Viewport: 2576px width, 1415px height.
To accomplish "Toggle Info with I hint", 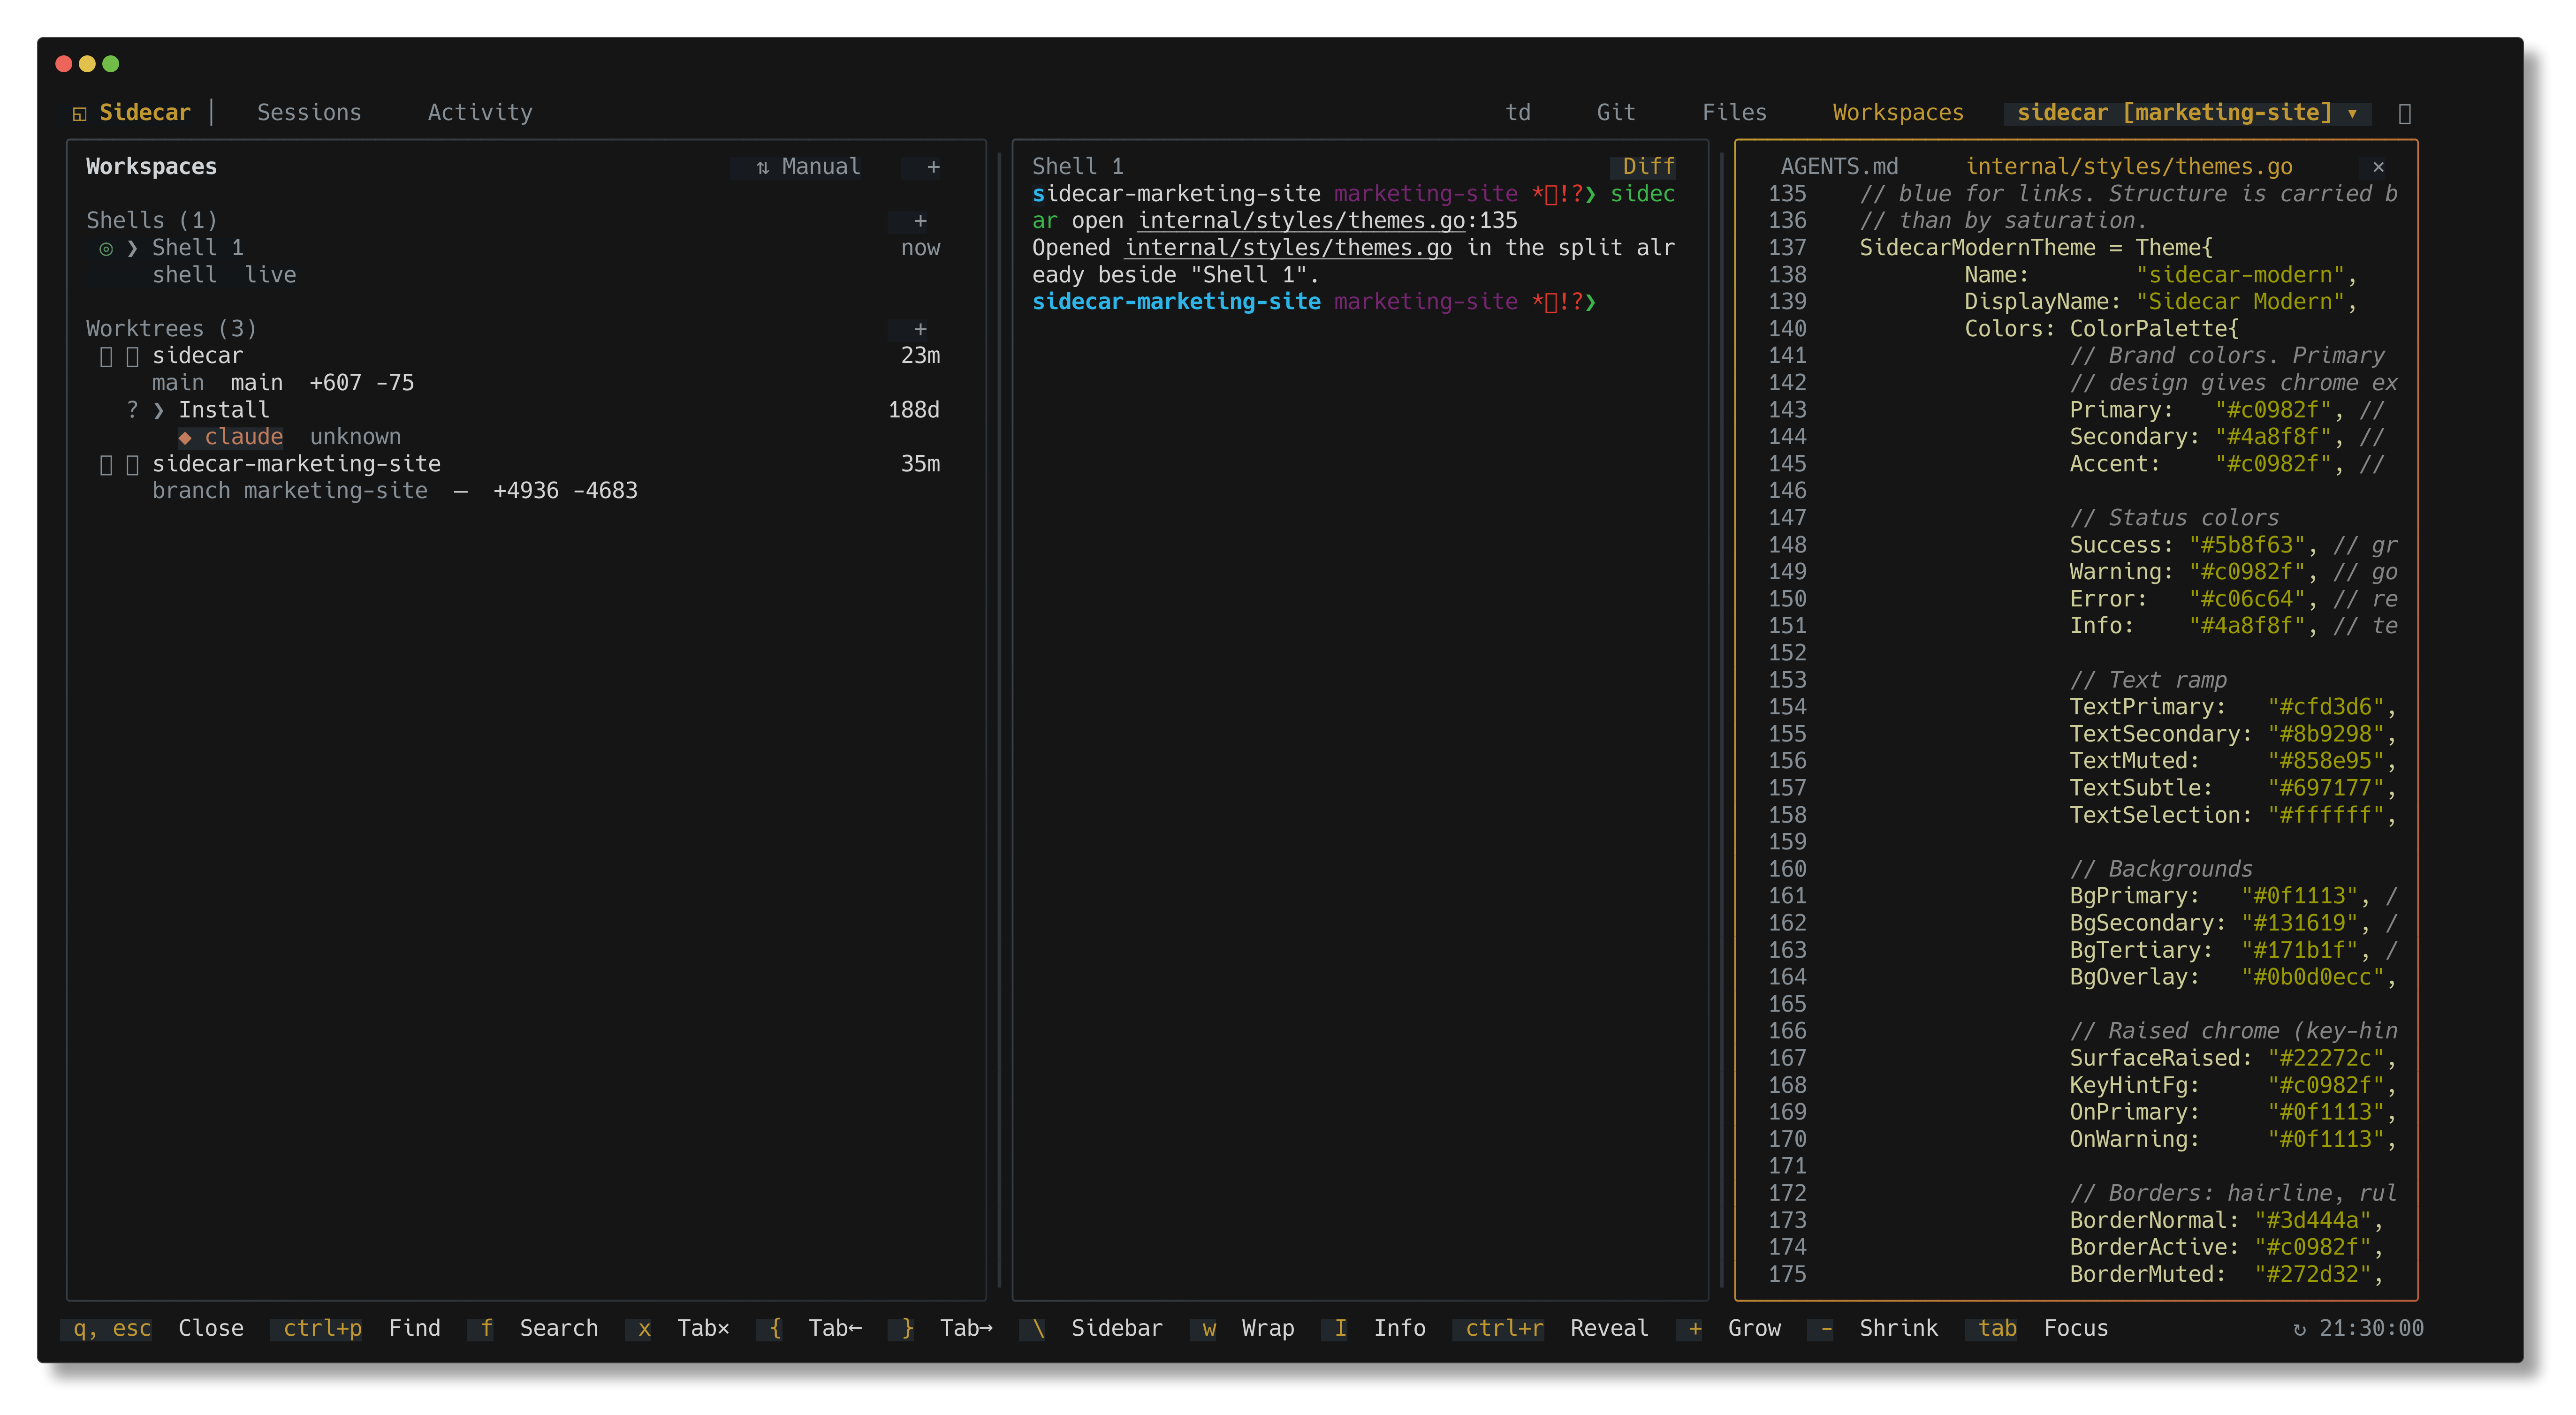I will pos(1373,1328).
